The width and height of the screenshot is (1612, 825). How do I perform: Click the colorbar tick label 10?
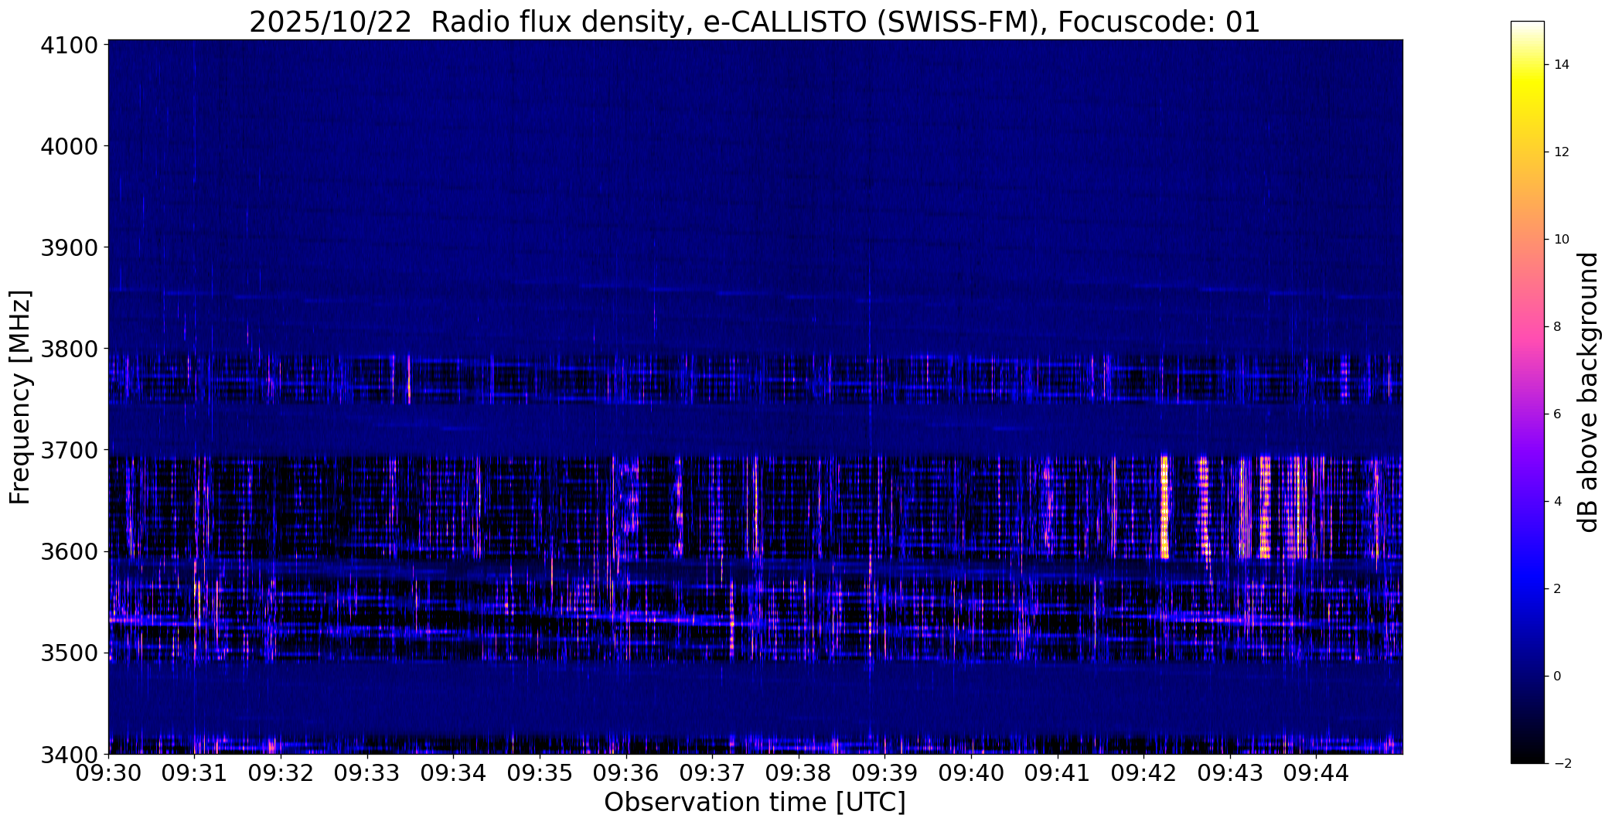1562,239
